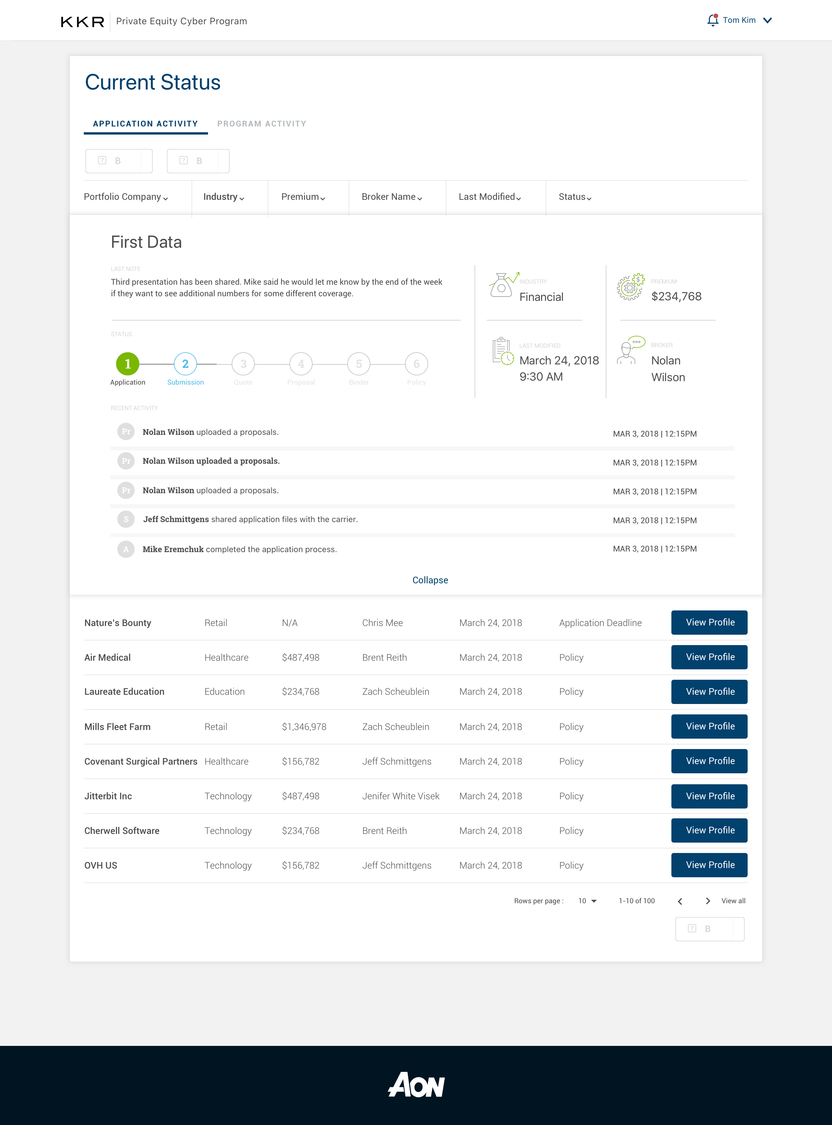Click View all in pagination
832x1125 pixels.
coord(733,901)
